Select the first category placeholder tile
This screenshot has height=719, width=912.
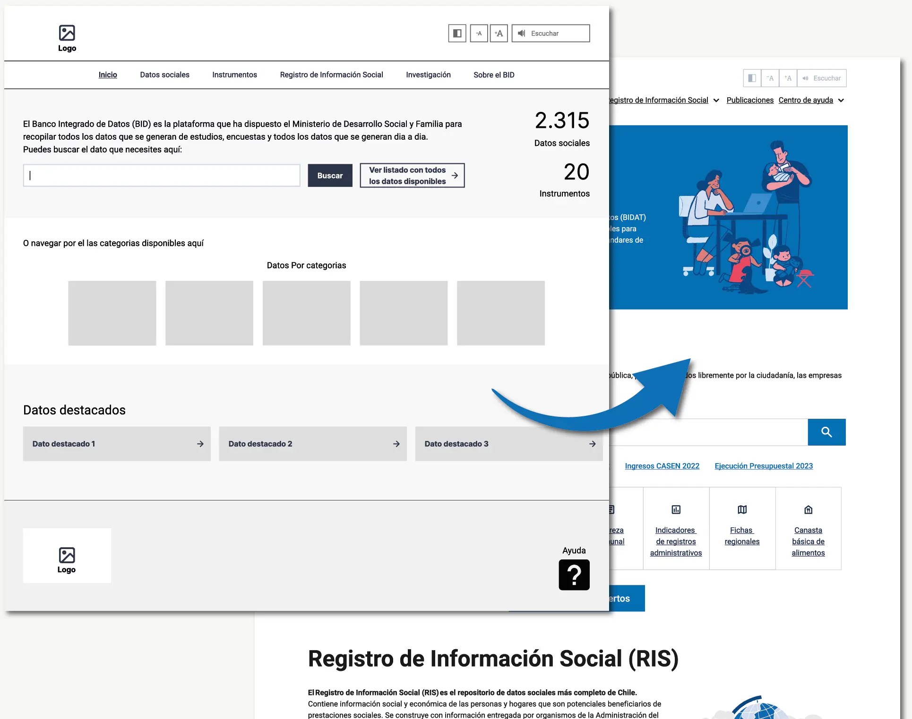click(112, 313)
